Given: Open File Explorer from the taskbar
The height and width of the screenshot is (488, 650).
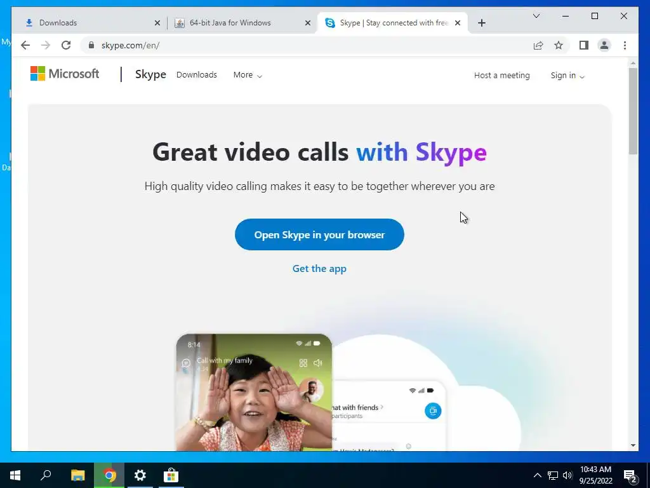Looking at the screenshot, I should 77,475.
